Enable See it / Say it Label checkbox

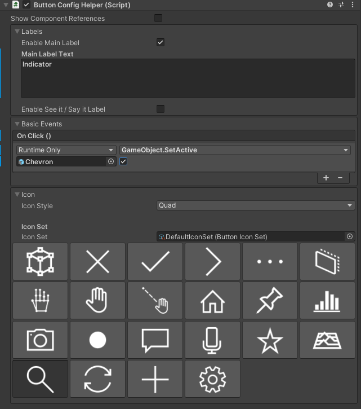tap(161, 109)
